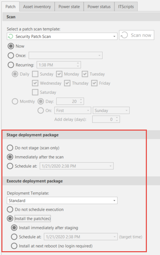Open the Power state tab

pos(69,7)
